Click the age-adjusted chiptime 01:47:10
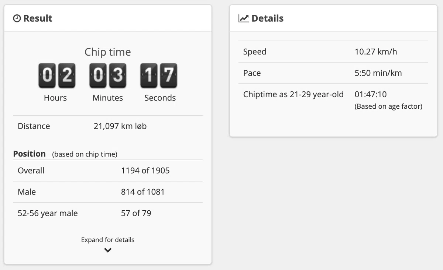This screenshot has height=270, width=443. coord(371,94)
